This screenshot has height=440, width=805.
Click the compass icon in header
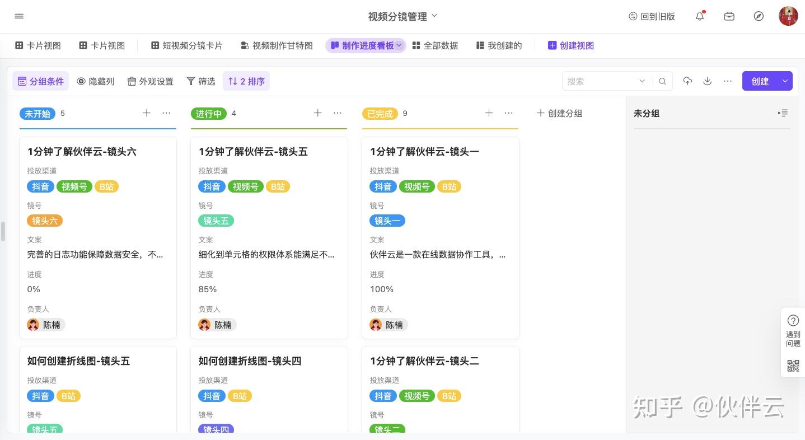(759, 16)
